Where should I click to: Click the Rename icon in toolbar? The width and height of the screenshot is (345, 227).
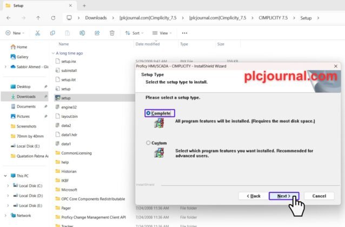click(x=82, y=33)
